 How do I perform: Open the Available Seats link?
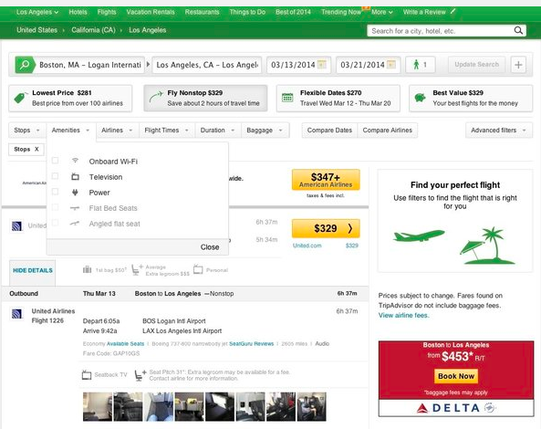point(125,344)
